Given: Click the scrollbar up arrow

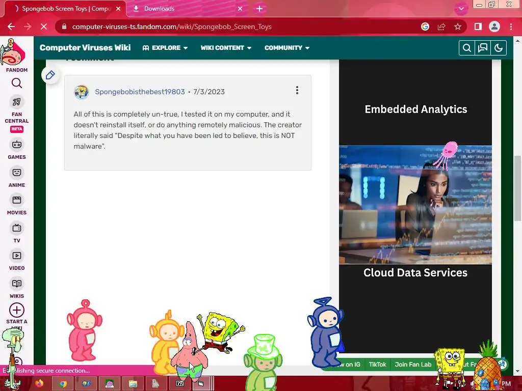Looking at the screenshot, I should coord(517,41).
